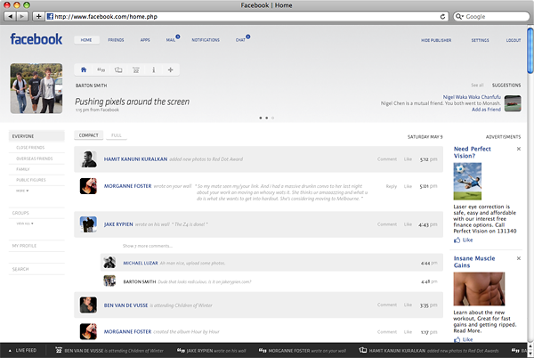Open the Google search engine dropdown
The width and height of the screenshot is (534, 358).
click(460, 16)
